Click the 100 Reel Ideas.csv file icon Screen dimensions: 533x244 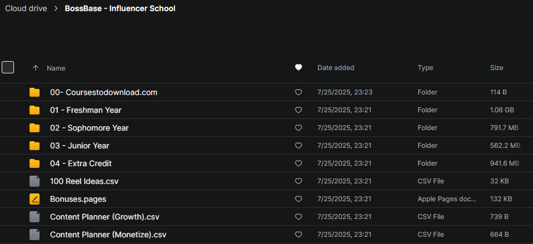[x=35, y=181]
